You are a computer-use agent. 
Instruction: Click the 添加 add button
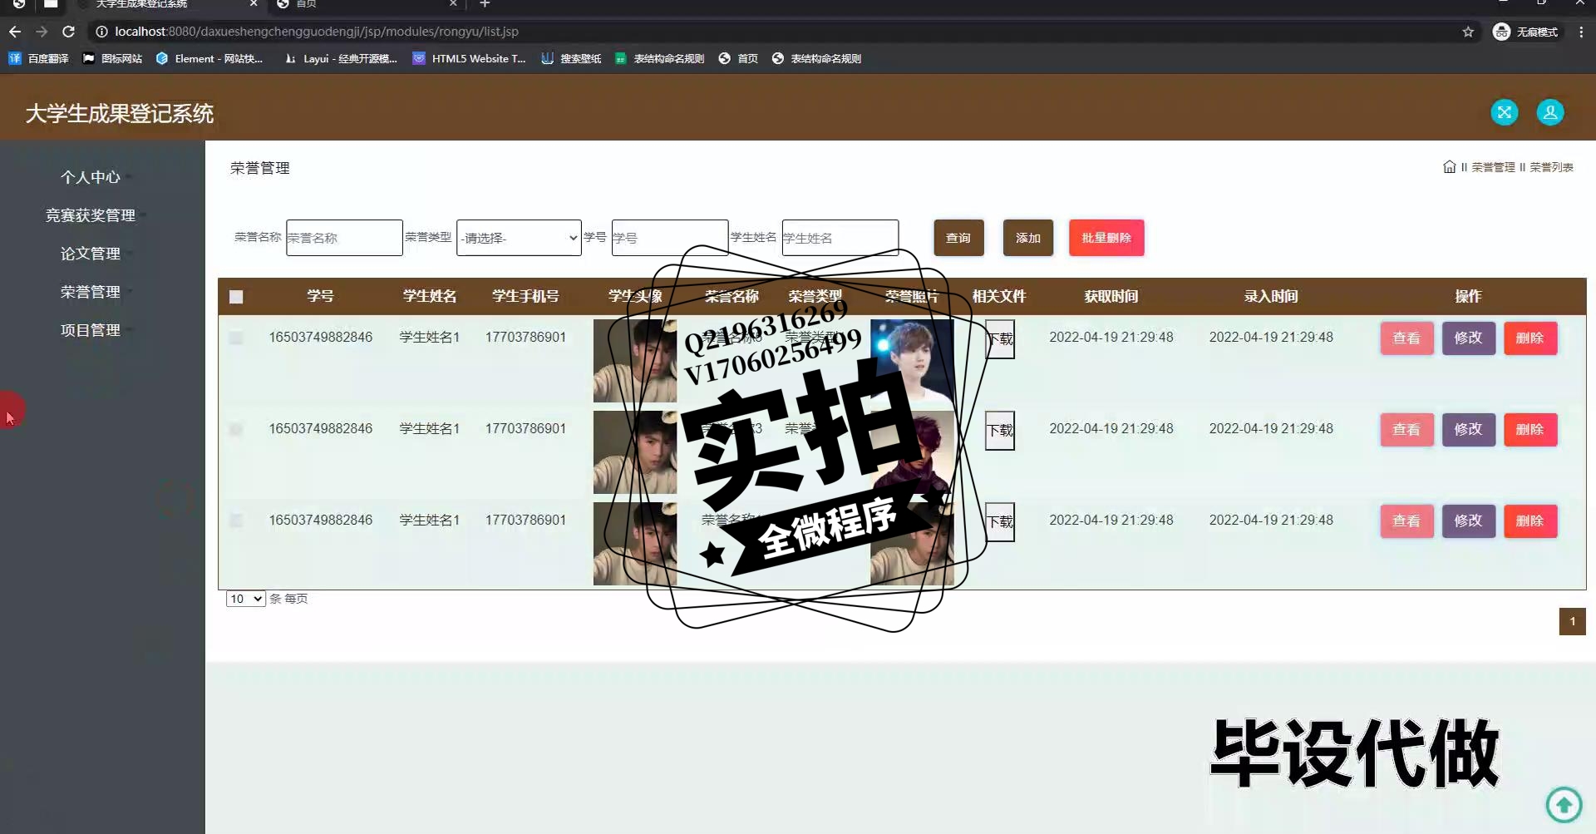[1028, 238]
